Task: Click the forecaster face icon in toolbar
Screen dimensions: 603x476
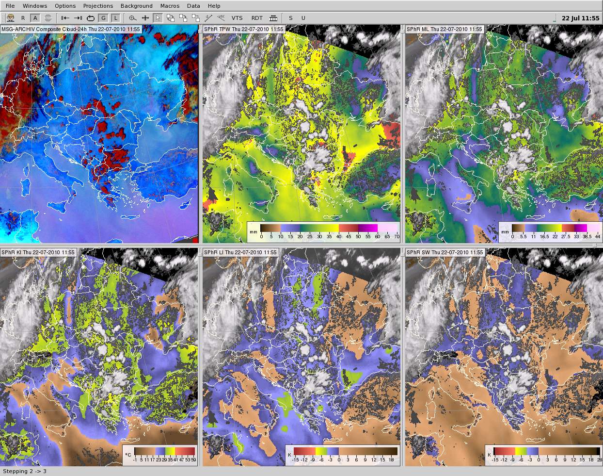Action: click(x=10, y=18)
